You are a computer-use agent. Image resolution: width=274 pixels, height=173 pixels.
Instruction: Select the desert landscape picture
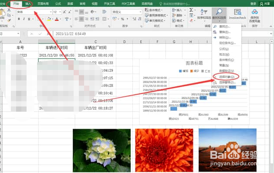coord(227,150)
